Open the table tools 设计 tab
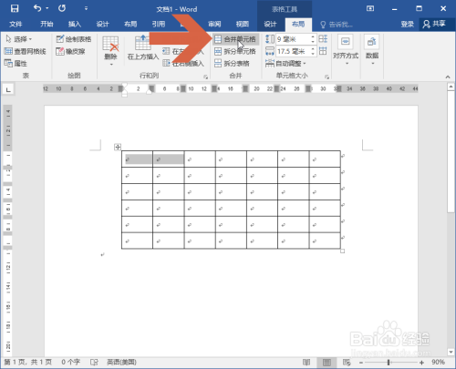Screen dimensions: 456x369 pyautogui.click(x=270, y=24)
